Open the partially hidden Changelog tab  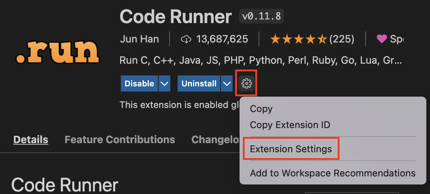(215, 139)
